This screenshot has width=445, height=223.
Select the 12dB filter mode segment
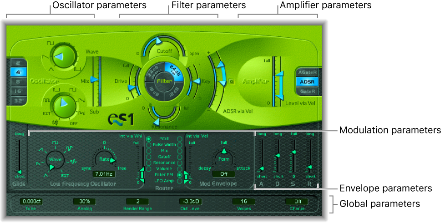[x=174, y=91]
